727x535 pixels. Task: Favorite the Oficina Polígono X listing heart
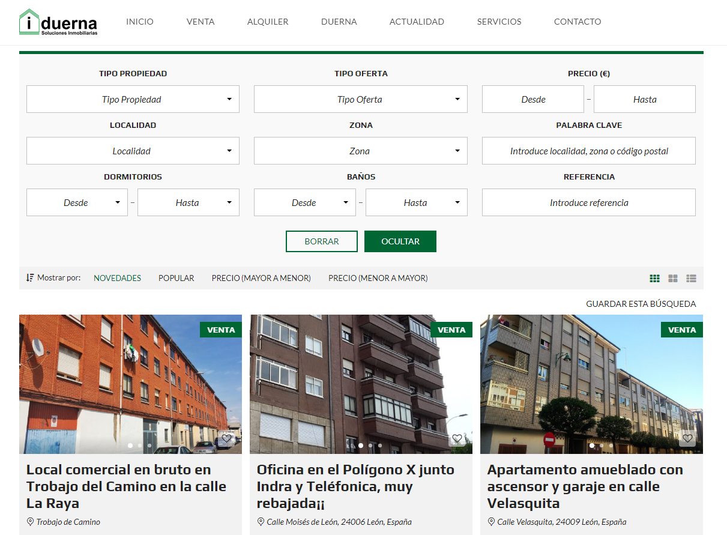coord(457,439)
